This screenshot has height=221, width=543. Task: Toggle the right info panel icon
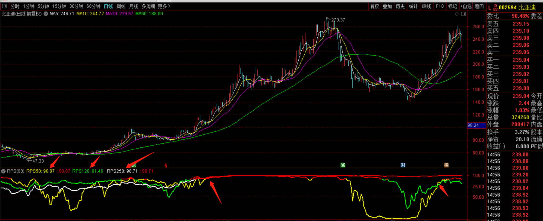point(463,14)
